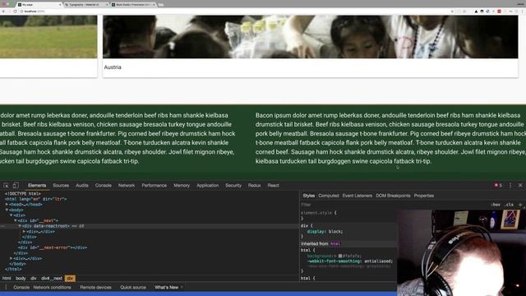
Task: Select the Elements tab
Action: (37, 185)
